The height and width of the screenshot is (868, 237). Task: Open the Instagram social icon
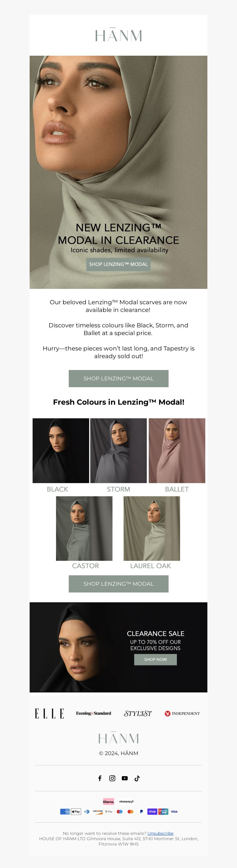coord(112,778)
